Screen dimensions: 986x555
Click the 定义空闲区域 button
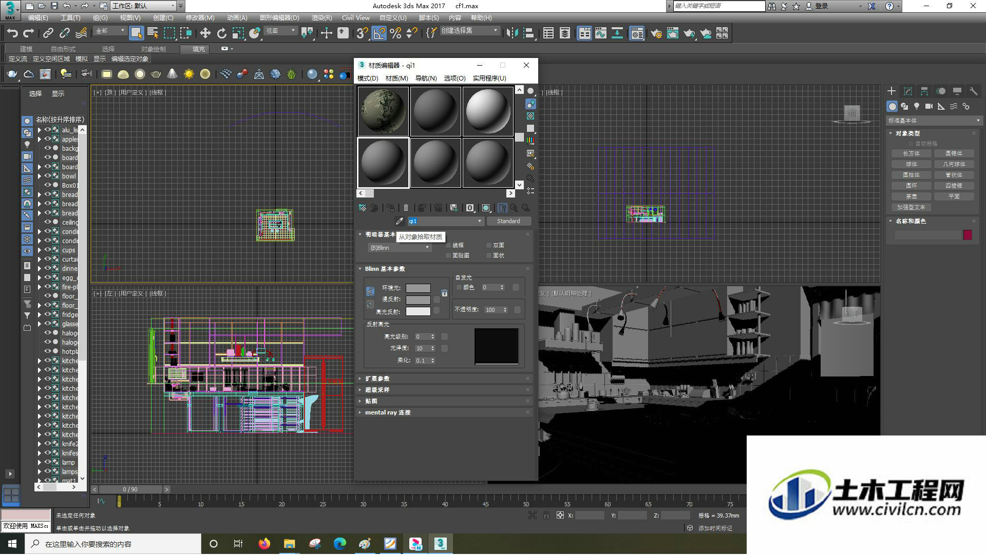pyautogui.click(x=51, y=59)
